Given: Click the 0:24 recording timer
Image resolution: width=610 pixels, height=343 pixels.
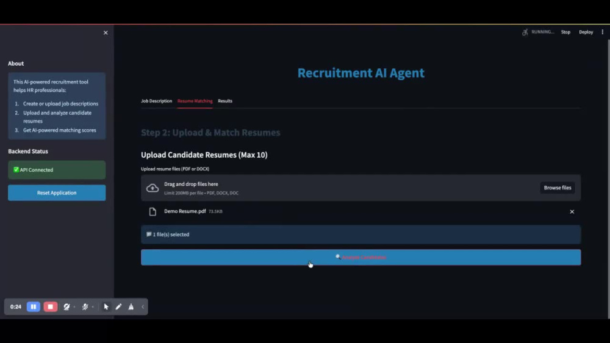Looking at the screenshot, I should coord(16,307).
